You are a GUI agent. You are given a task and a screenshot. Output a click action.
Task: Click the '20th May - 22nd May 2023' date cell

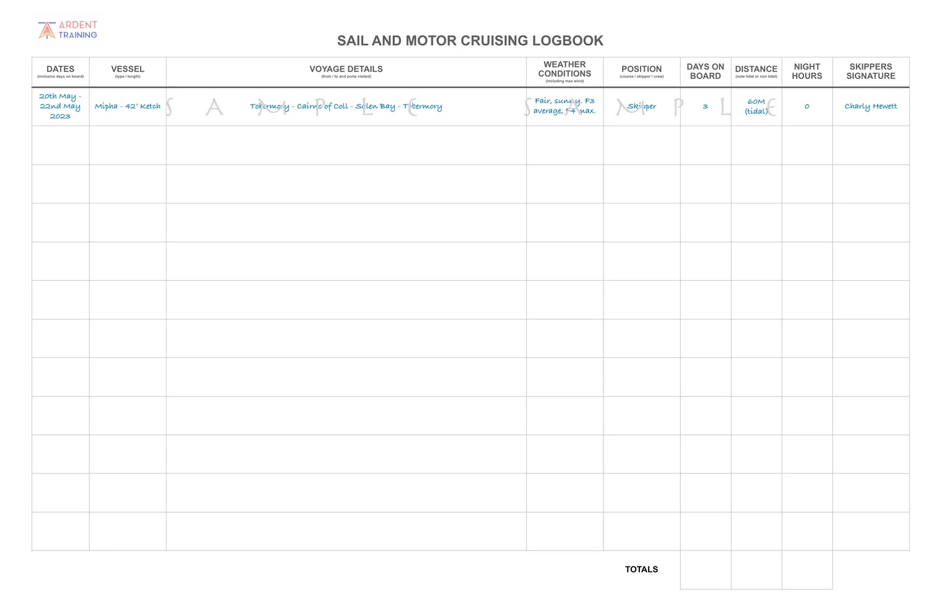[60, 106]
